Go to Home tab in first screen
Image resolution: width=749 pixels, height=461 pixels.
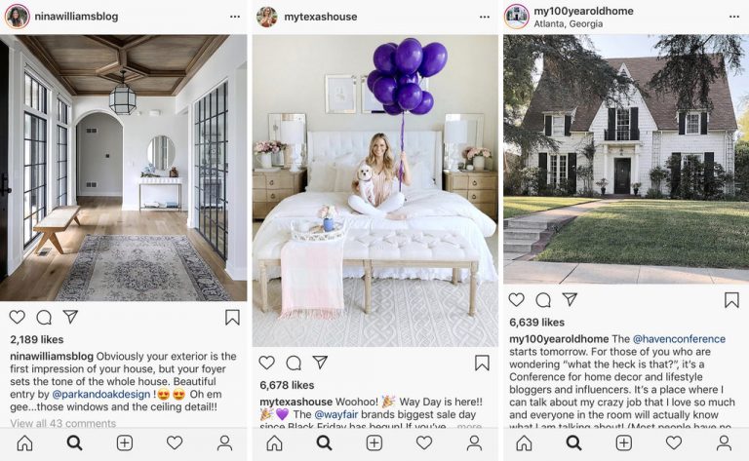pos(24,443)
